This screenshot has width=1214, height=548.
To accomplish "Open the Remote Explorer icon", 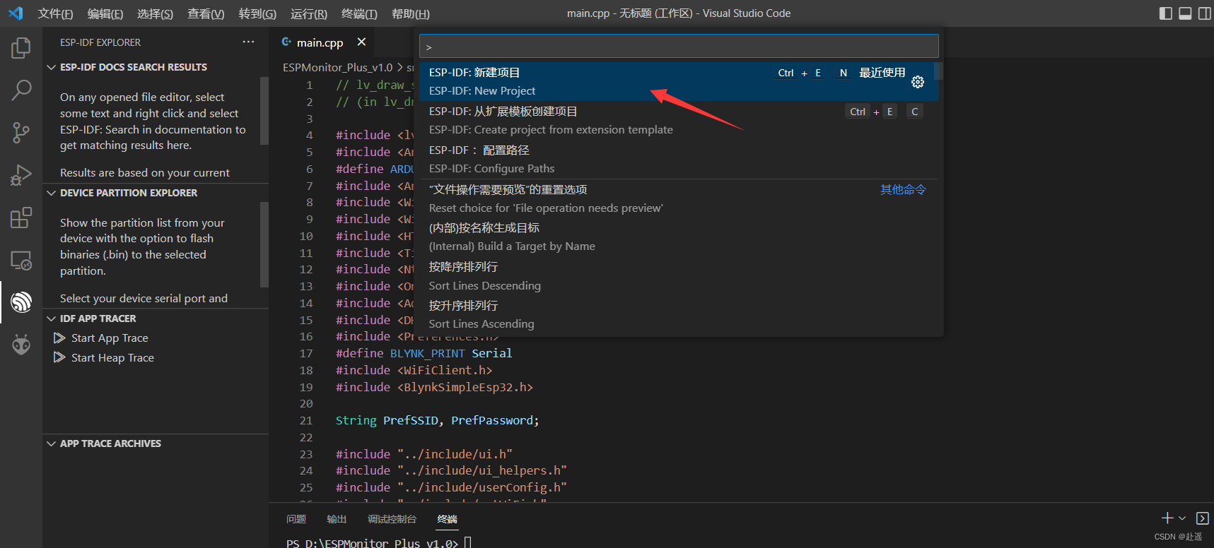I will pyautogui.click(x=21, y=260).
